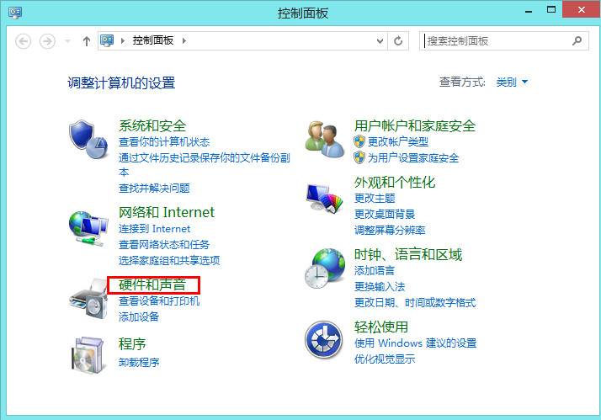The image size is (601, 420).
Task: Click 更改主题 link
Action: click(375, 198)
